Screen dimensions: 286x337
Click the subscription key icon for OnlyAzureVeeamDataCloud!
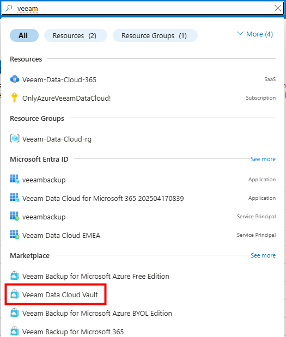14,97
